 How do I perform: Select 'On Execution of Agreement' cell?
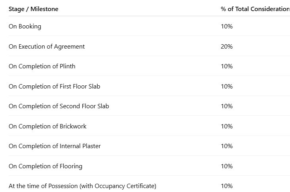[x=47, y=47]
